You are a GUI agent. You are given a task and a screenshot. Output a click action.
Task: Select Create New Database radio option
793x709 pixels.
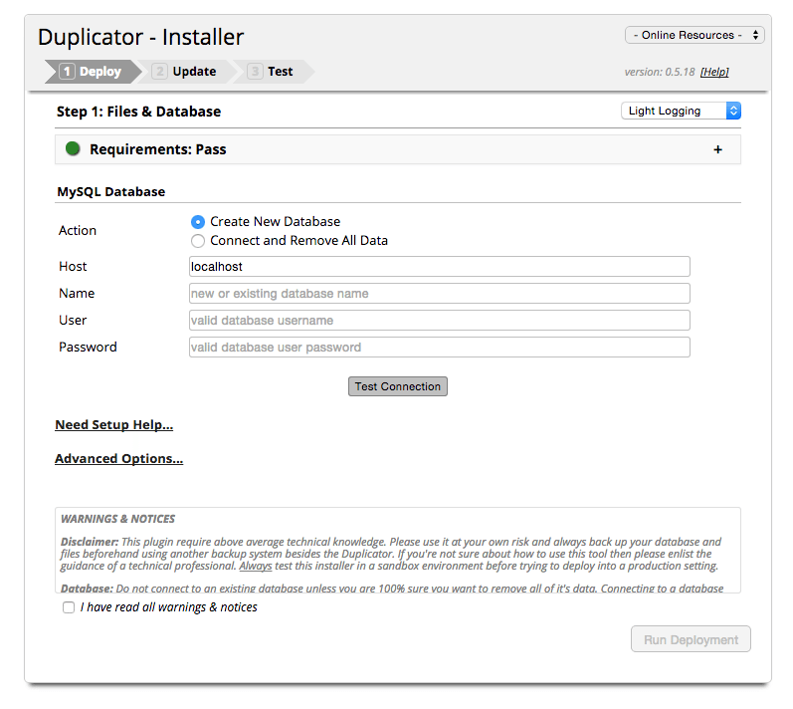click(198, 222)
